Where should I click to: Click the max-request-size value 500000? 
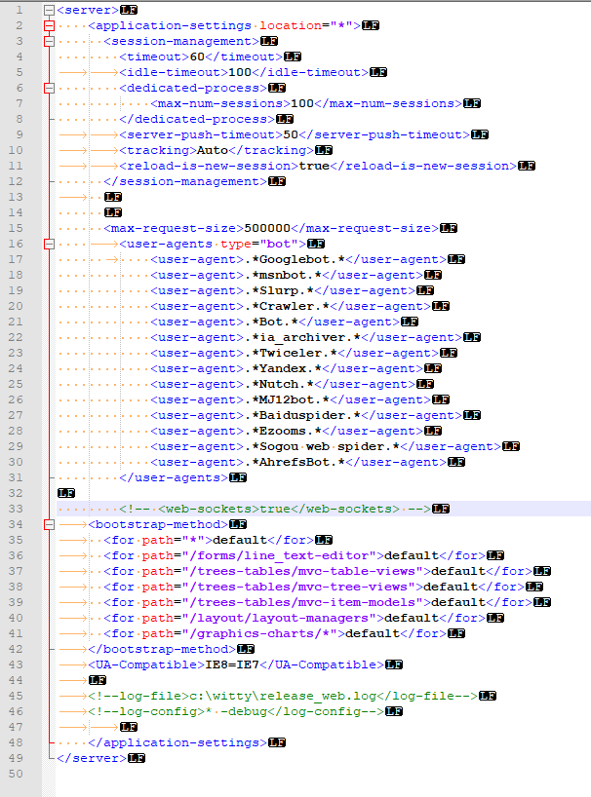pos(267,228)
